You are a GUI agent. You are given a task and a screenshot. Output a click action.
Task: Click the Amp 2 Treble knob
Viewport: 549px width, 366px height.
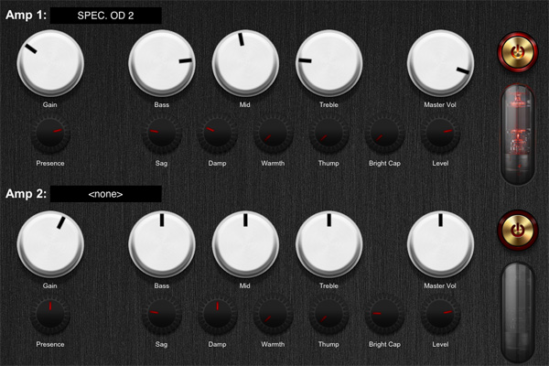[329, 243]
